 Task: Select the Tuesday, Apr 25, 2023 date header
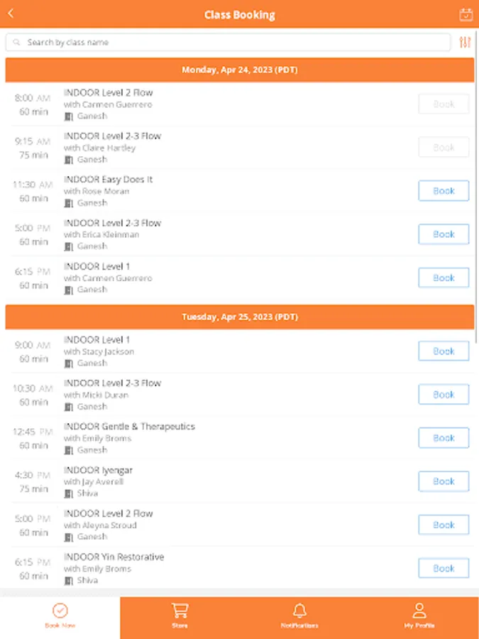pos(239,317)
